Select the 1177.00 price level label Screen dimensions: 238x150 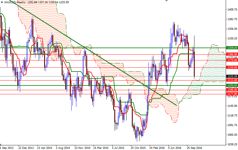pyautogui.click(x=232, y=94)
